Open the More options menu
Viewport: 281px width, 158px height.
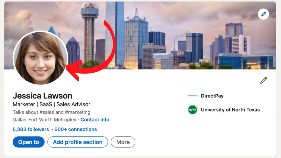(x=123, y=142)
